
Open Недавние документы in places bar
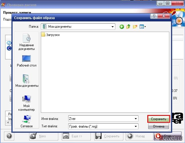[x=27, y=42]
